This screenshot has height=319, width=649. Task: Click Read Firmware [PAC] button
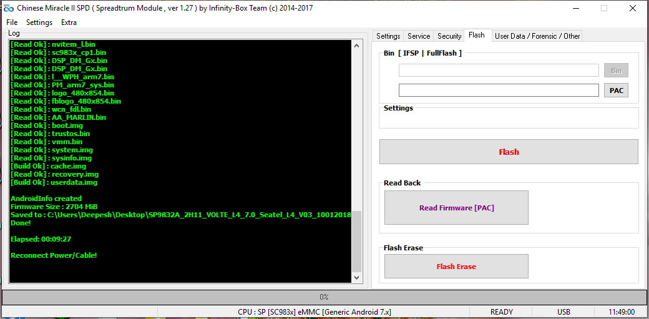(457, 207)
